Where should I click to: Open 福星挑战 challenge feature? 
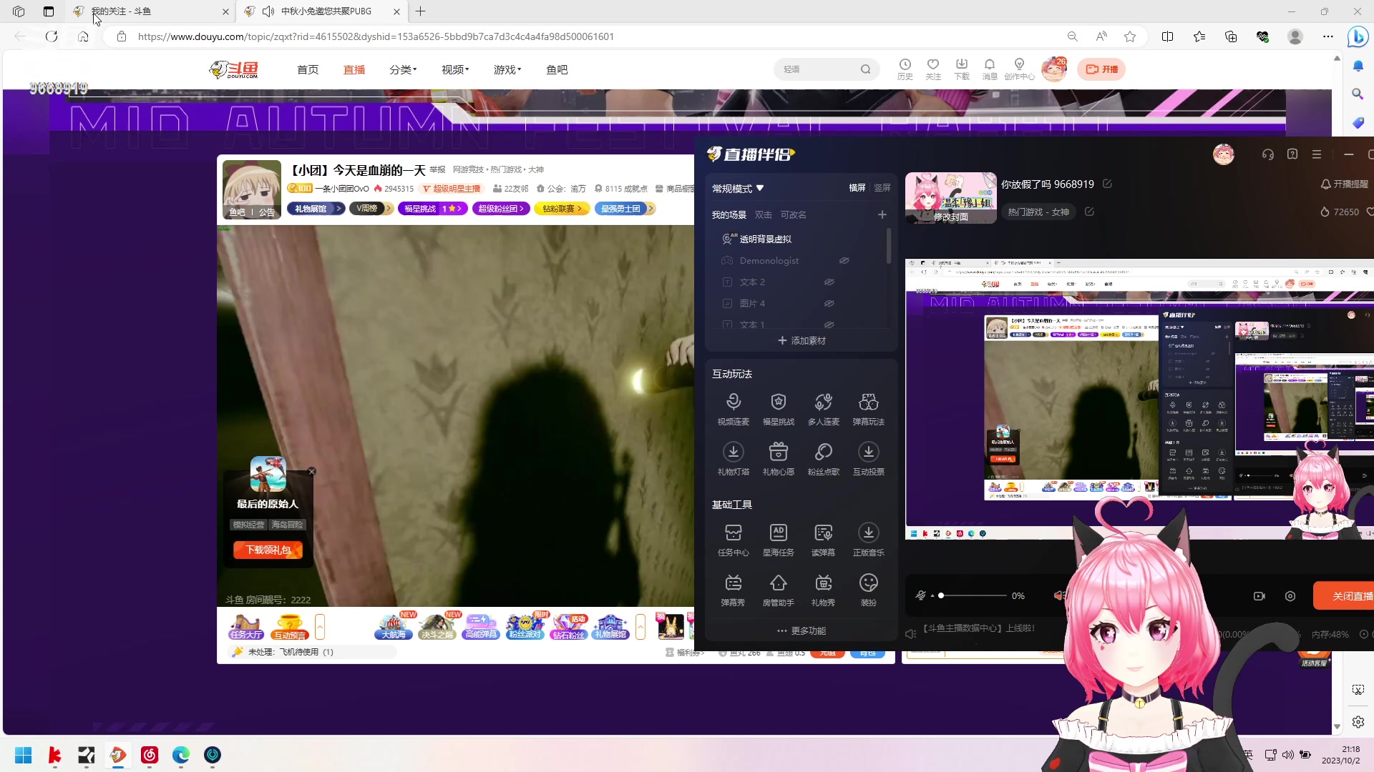tap(778, 409)
